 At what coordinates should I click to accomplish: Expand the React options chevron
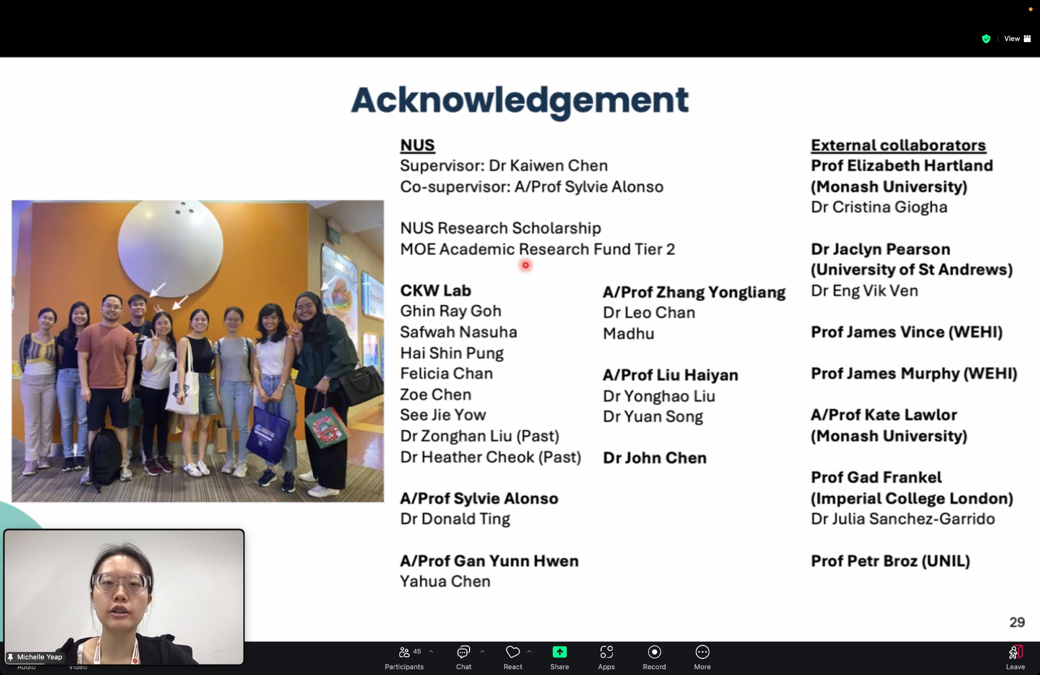pos(529,651)
